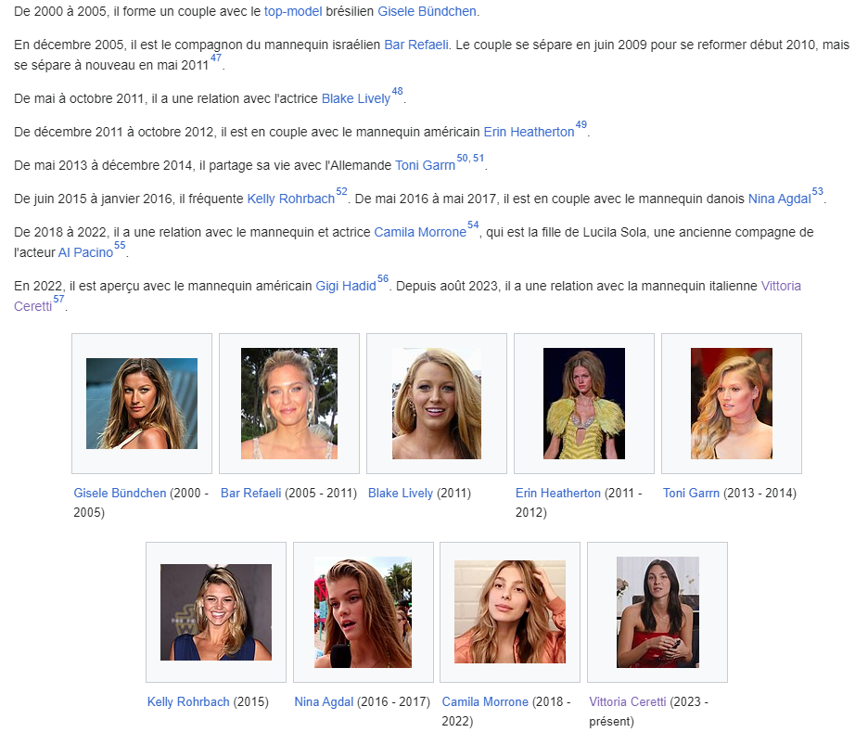Open the gallery image captioned Nina Agdal
Viewport: 868px width, 745px height.
click(x=363, y=612)
